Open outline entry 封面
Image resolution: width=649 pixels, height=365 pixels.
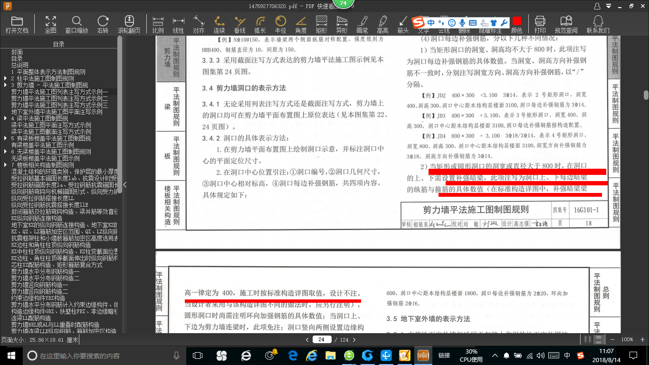pos(17,52)
